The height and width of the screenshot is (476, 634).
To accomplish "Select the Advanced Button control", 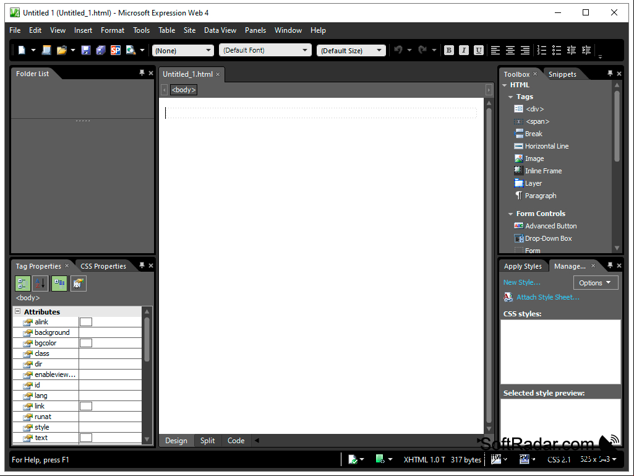I will [545, 226].
